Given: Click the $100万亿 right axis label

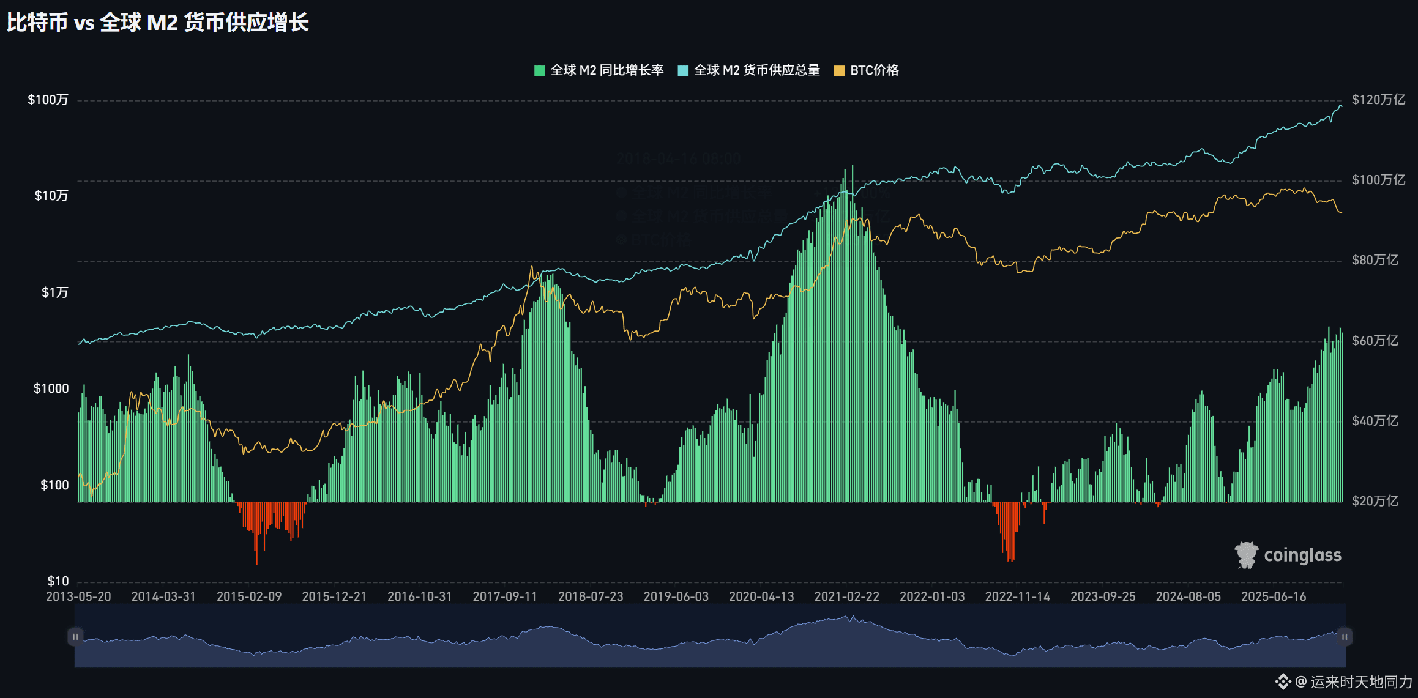Looking at the screenshot, I should 1378,180.
